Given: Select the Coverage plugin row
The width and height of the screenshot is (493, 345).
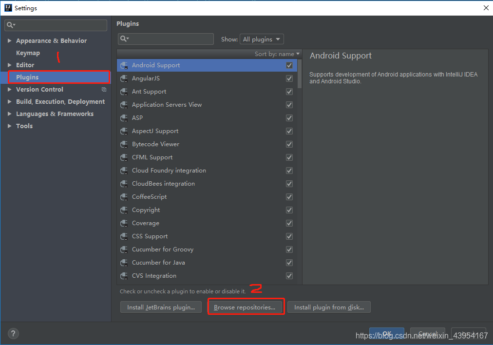Looking at the screenshot, I should click(207, 223).
